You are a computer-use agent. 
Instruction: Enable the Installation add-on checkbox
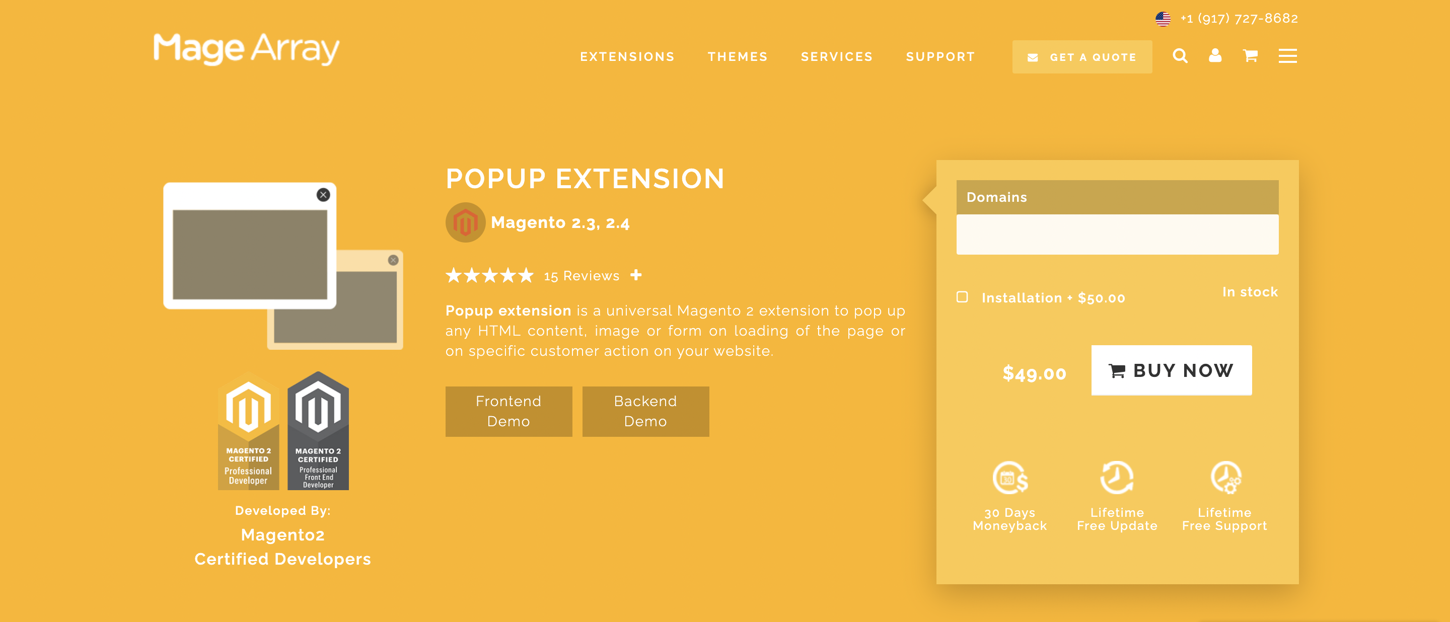[x=962, y=297]
